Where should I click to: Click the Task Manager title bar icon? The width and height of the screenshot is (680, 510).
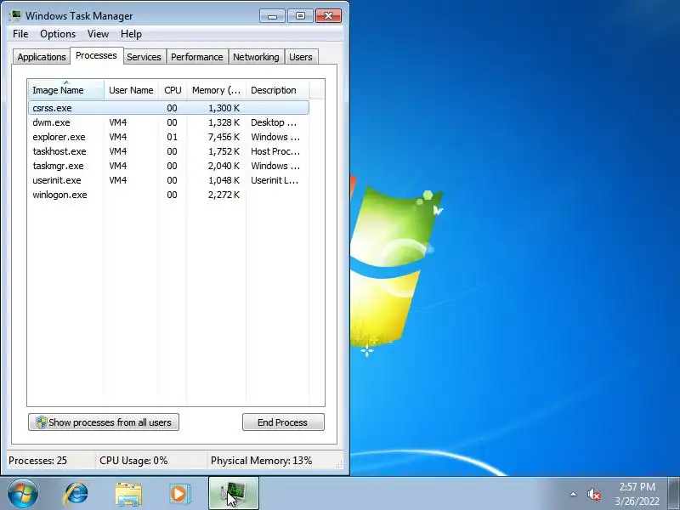pyautogui.click(x=15, y=15)
